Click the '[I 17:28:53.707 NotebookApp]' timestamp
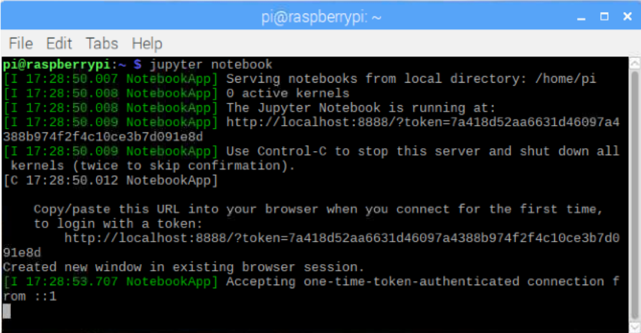The width and height of the screenshot is (641, 333). (110, 282)
